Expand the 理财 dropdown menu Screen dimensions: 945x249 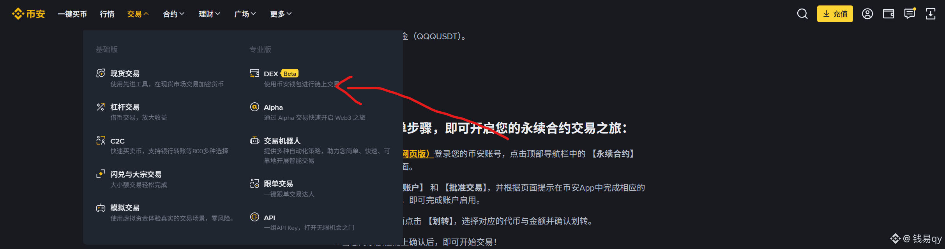(209, 14)
